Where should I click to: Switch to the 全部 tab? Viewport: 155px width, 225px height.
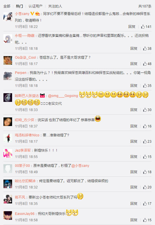point(7,6)
